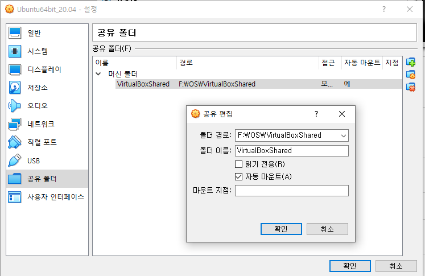
Task: Click the 직렬 포트 plug icon
Action: click(x=15, y=142)
